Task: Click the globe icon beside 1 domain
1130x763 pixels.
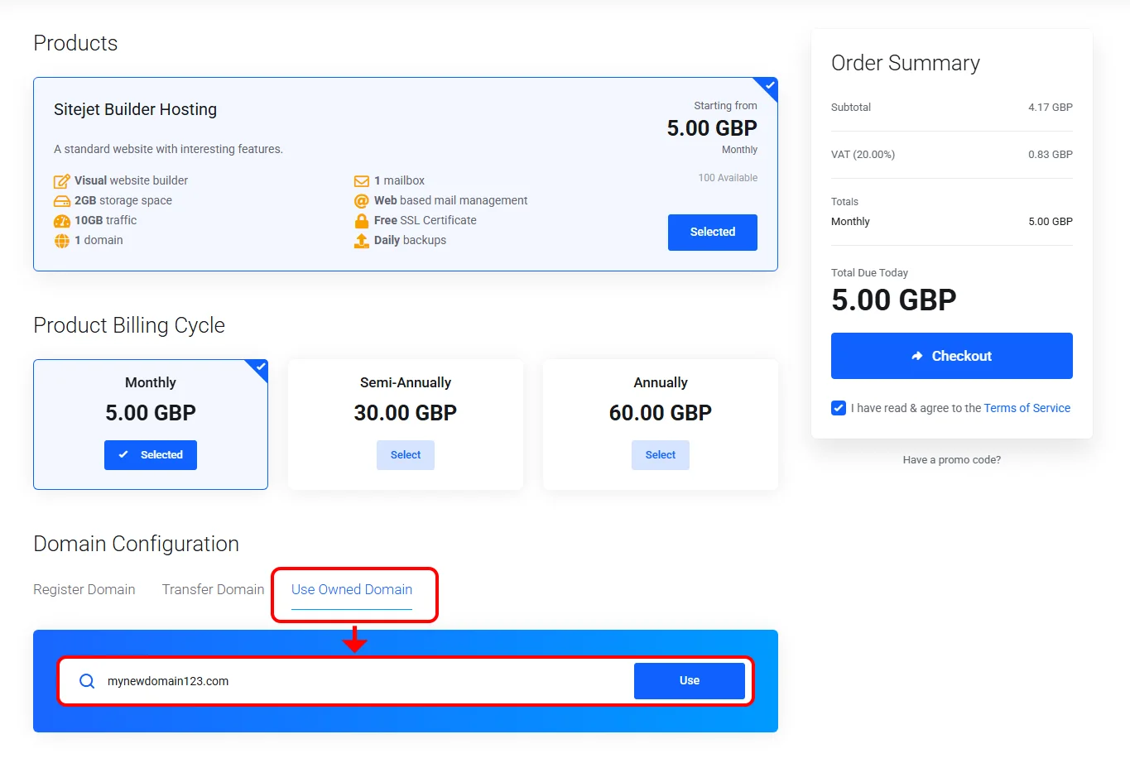Action: click(61, 241)
